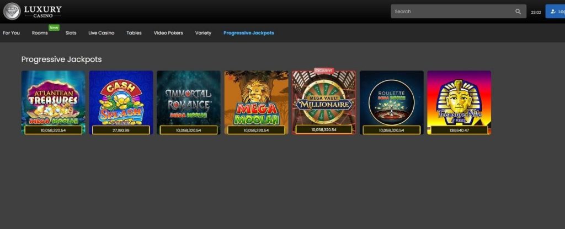Click the Mega Moolah lion game jackpot amount
565x229 pixels.
point(256,130)
